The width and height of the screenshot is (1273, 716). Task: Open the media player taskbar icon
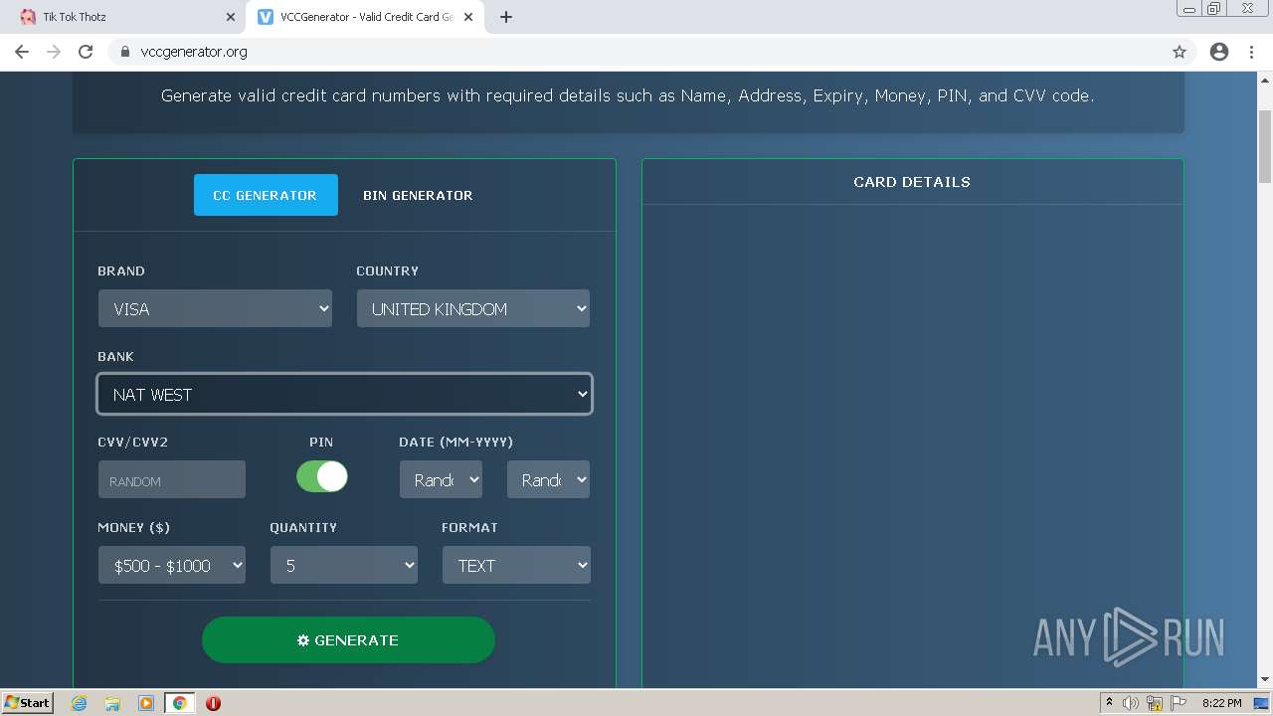click(x=146, y=703)
